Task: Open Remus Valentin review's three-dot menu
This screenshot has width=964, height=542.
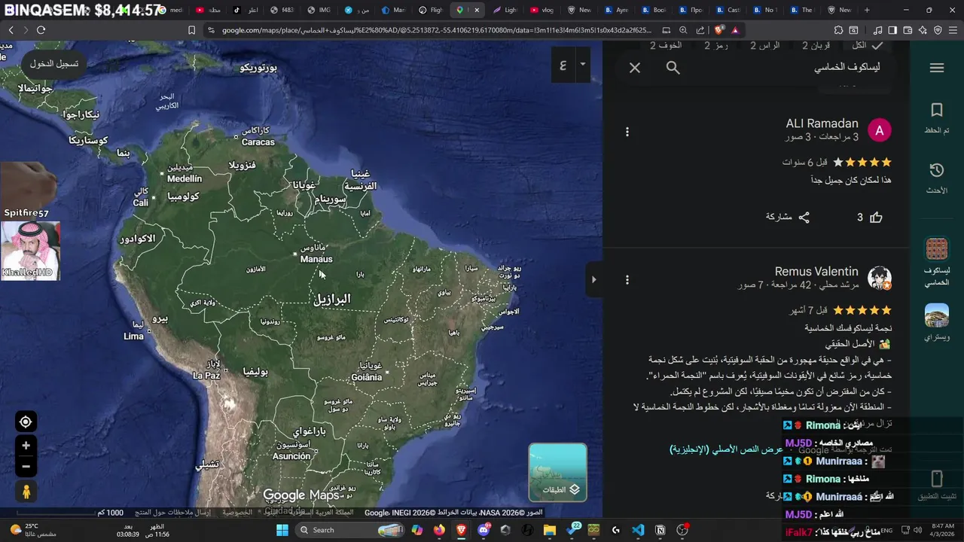Action: coord(627,279)
